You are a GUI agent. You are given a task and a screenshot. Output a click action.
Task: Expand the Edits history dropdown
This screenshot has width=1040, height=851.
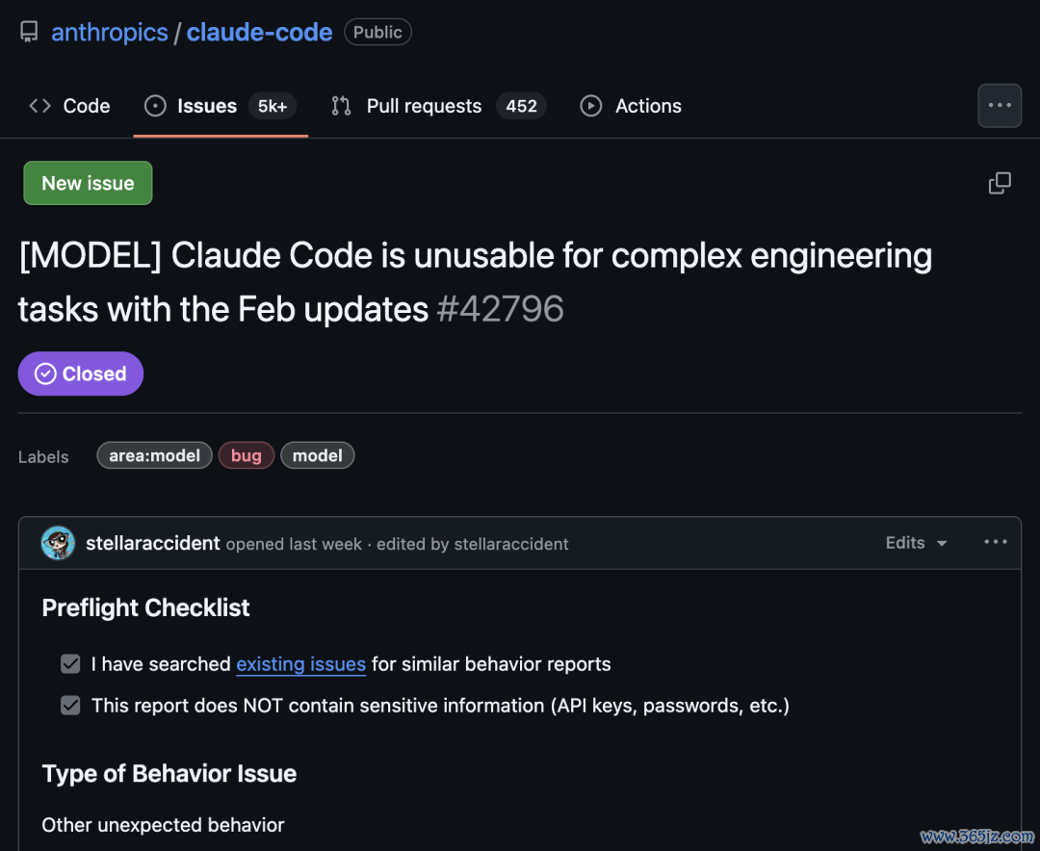pos(916,543)
